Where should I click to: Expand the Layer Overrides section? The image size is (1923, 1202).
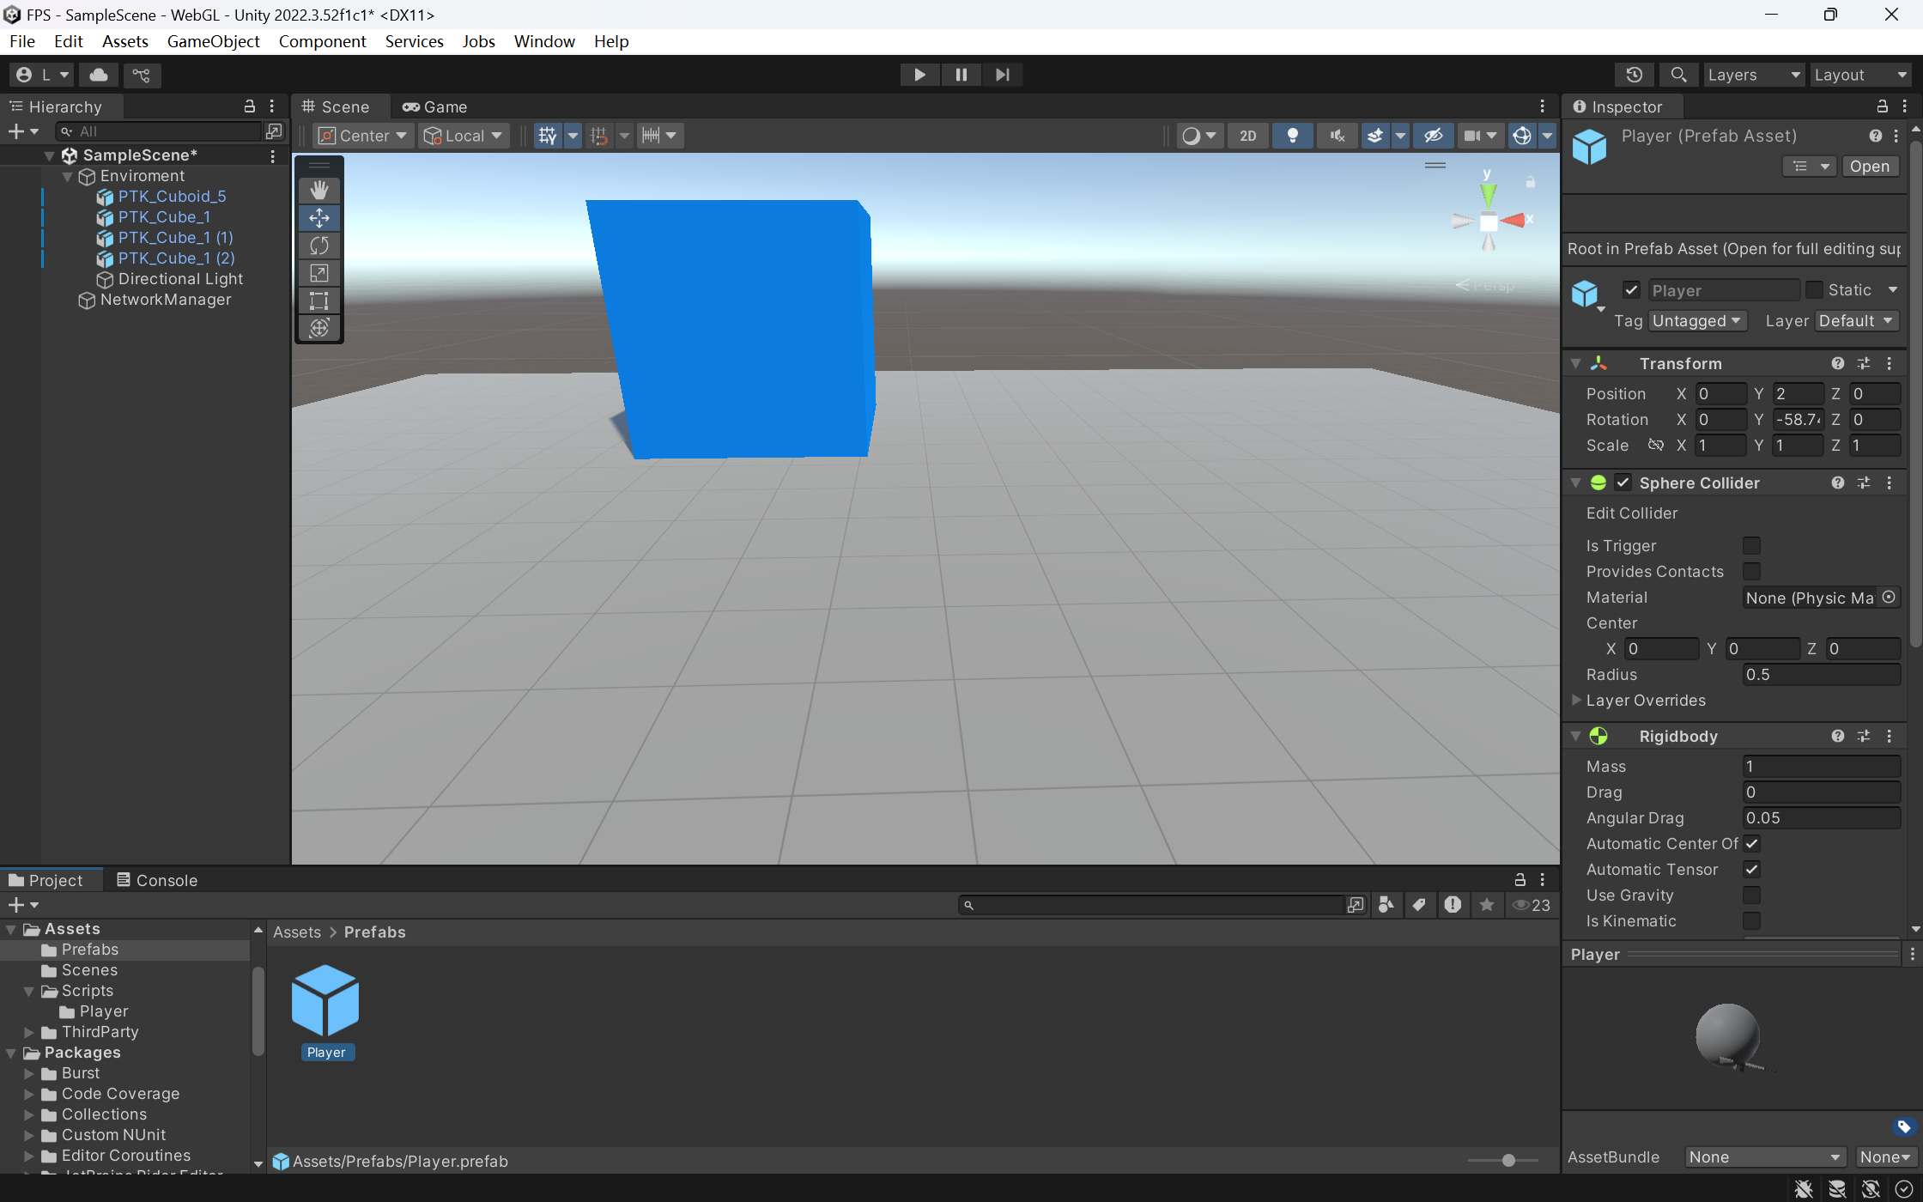click(x=1576, y=701)
